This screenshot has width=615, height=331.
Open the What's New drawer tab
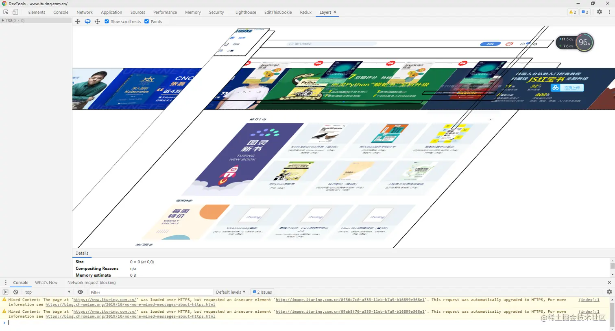tap(46, 283)
